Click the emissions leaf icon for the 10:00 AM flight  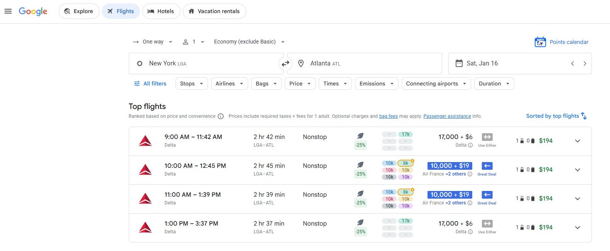pyautogui.click(x=360, y=165)
